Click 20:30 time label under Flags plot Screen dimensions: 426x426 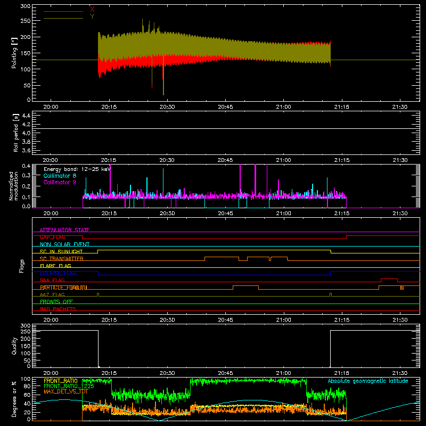(167, 320)
